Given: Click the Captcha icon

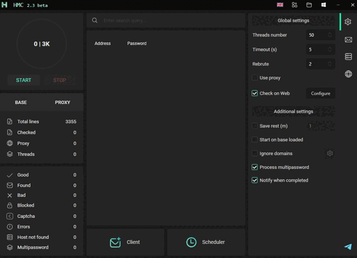Looking at the screenshot, I should 9,216.
